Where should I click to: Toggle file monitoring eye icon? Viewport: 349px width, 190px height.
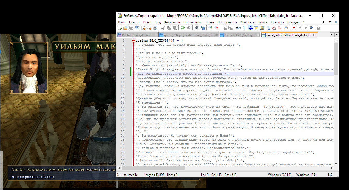[286, 28]
